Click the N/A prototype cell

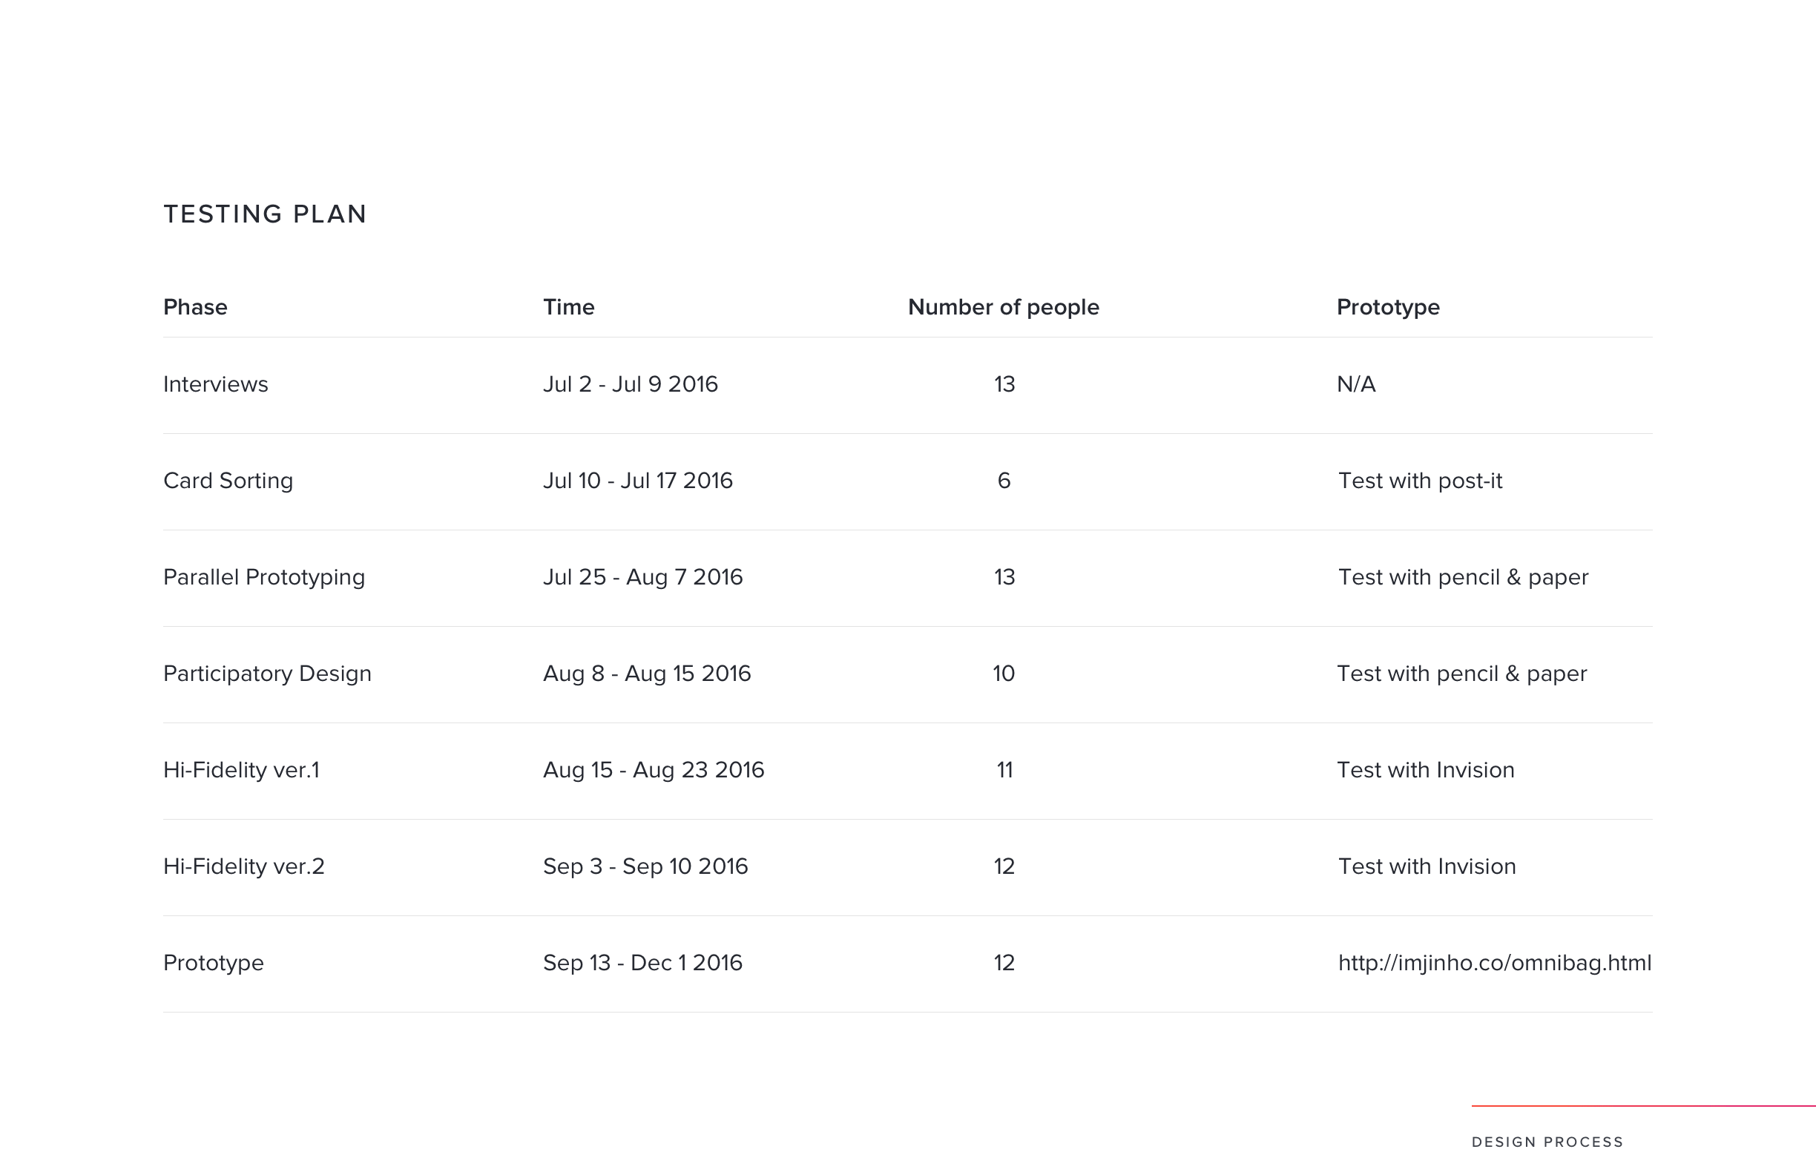click(x=1356, y=384)
